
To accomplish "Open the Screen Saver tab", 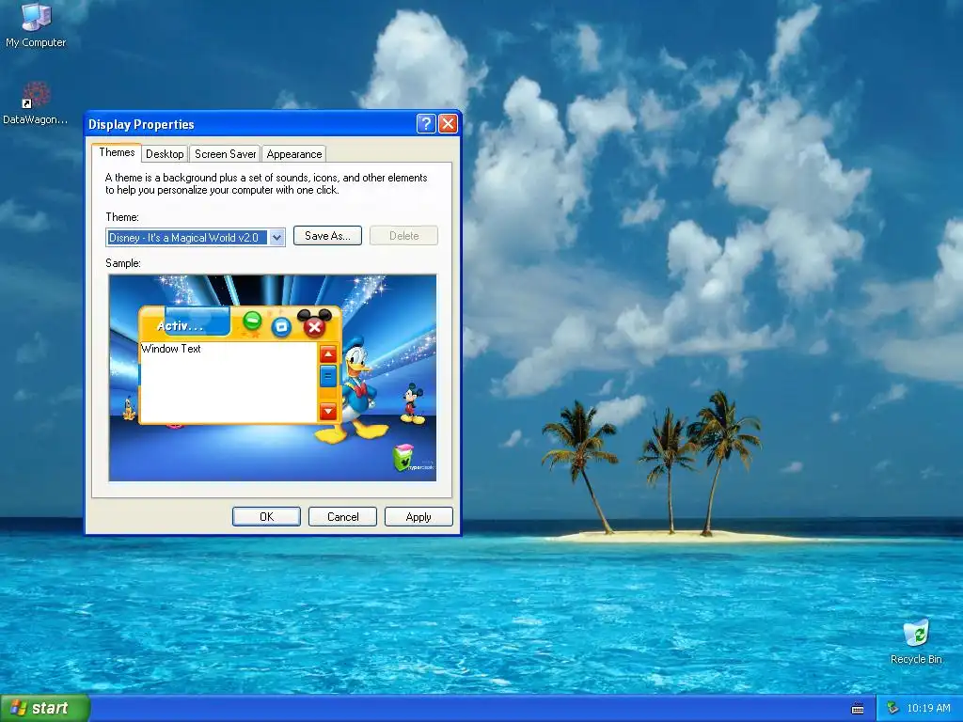I will click(x=225, y=154).
